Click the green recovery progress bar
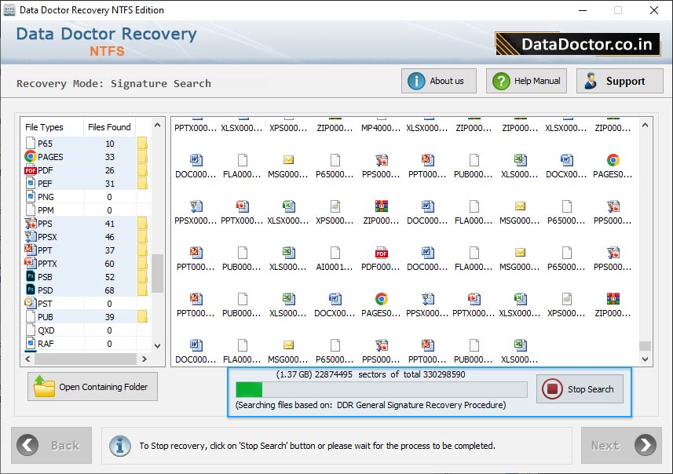This screenshot has width=673, height=474. point(247,388)
